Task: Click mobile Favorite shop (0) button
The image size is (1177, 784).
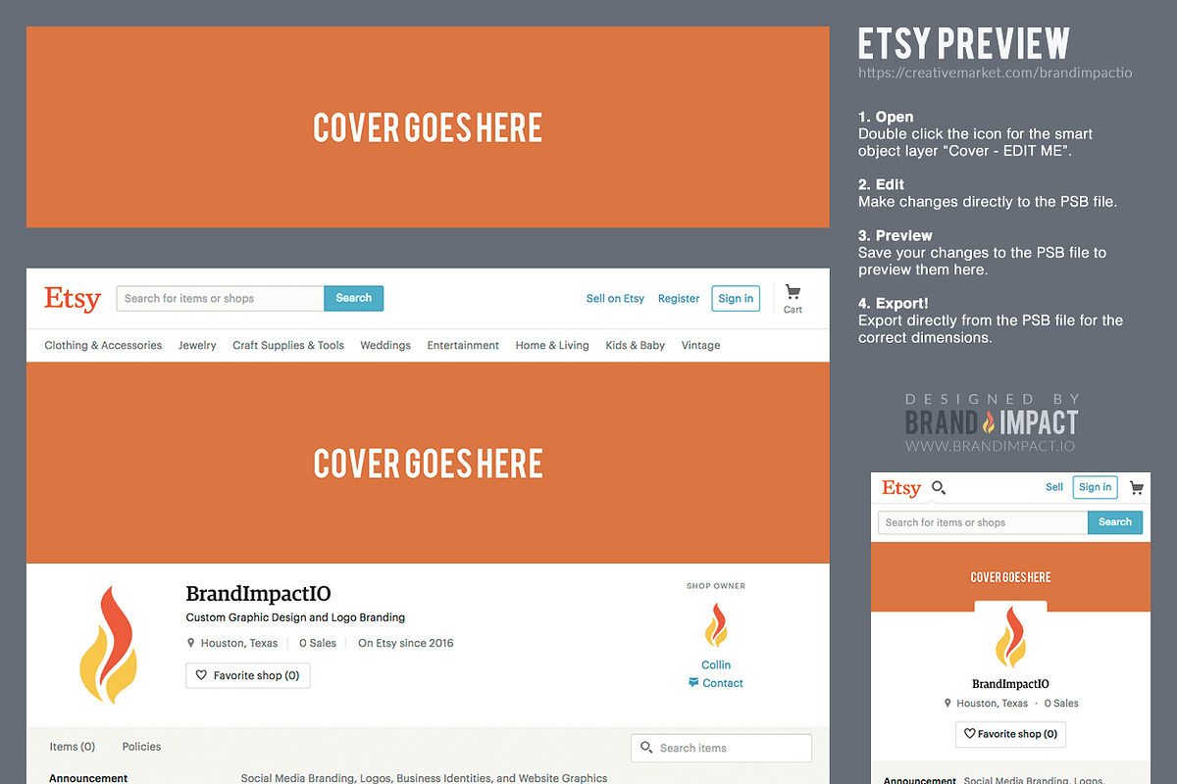Action: [1010, 734]
